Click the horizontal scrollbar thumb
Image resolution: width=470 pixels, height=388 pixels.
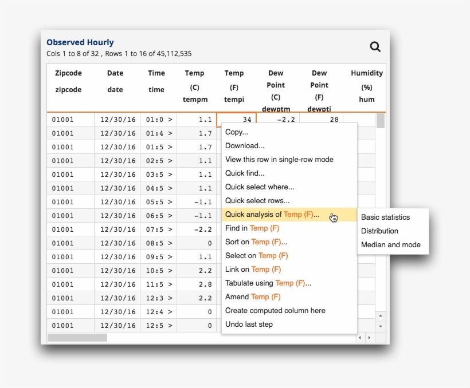(x=77, y=338)
